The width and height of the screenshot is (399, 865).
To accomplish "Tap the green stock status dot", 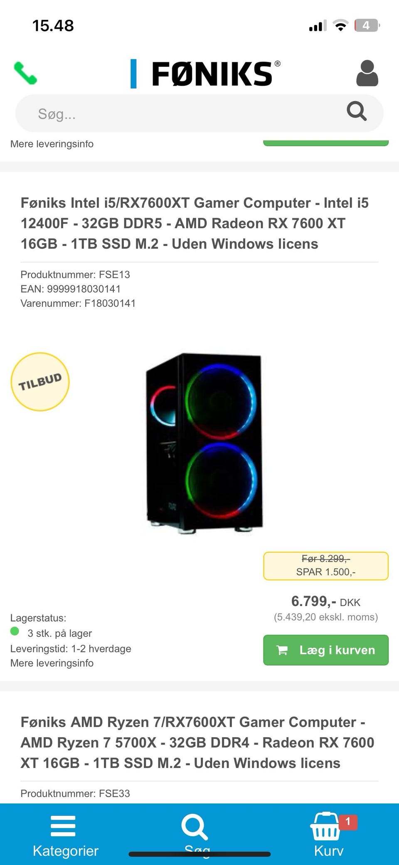I will [x=15, y=631].
